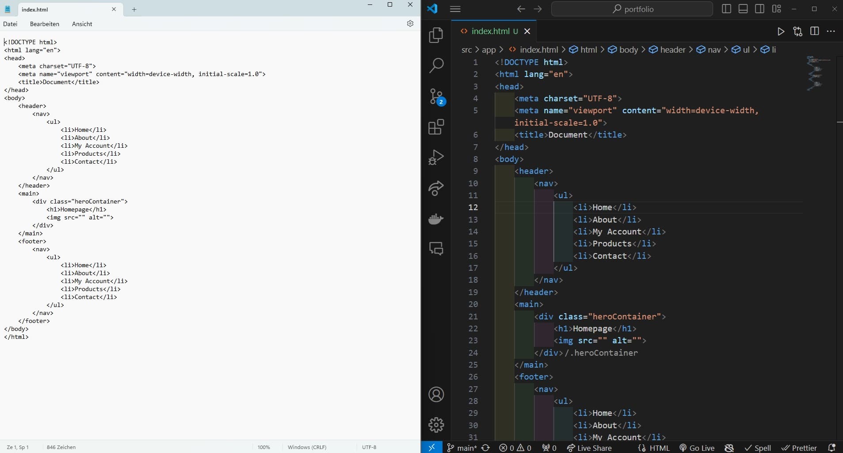Click UTF-8 encoding in Notepad status bar
The height and width of the screenshot is (453, 843).
coord(369,447)
